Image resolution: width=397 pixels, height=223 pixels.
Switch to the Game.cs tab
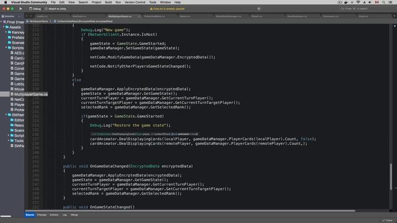click(x=185, y=16)
